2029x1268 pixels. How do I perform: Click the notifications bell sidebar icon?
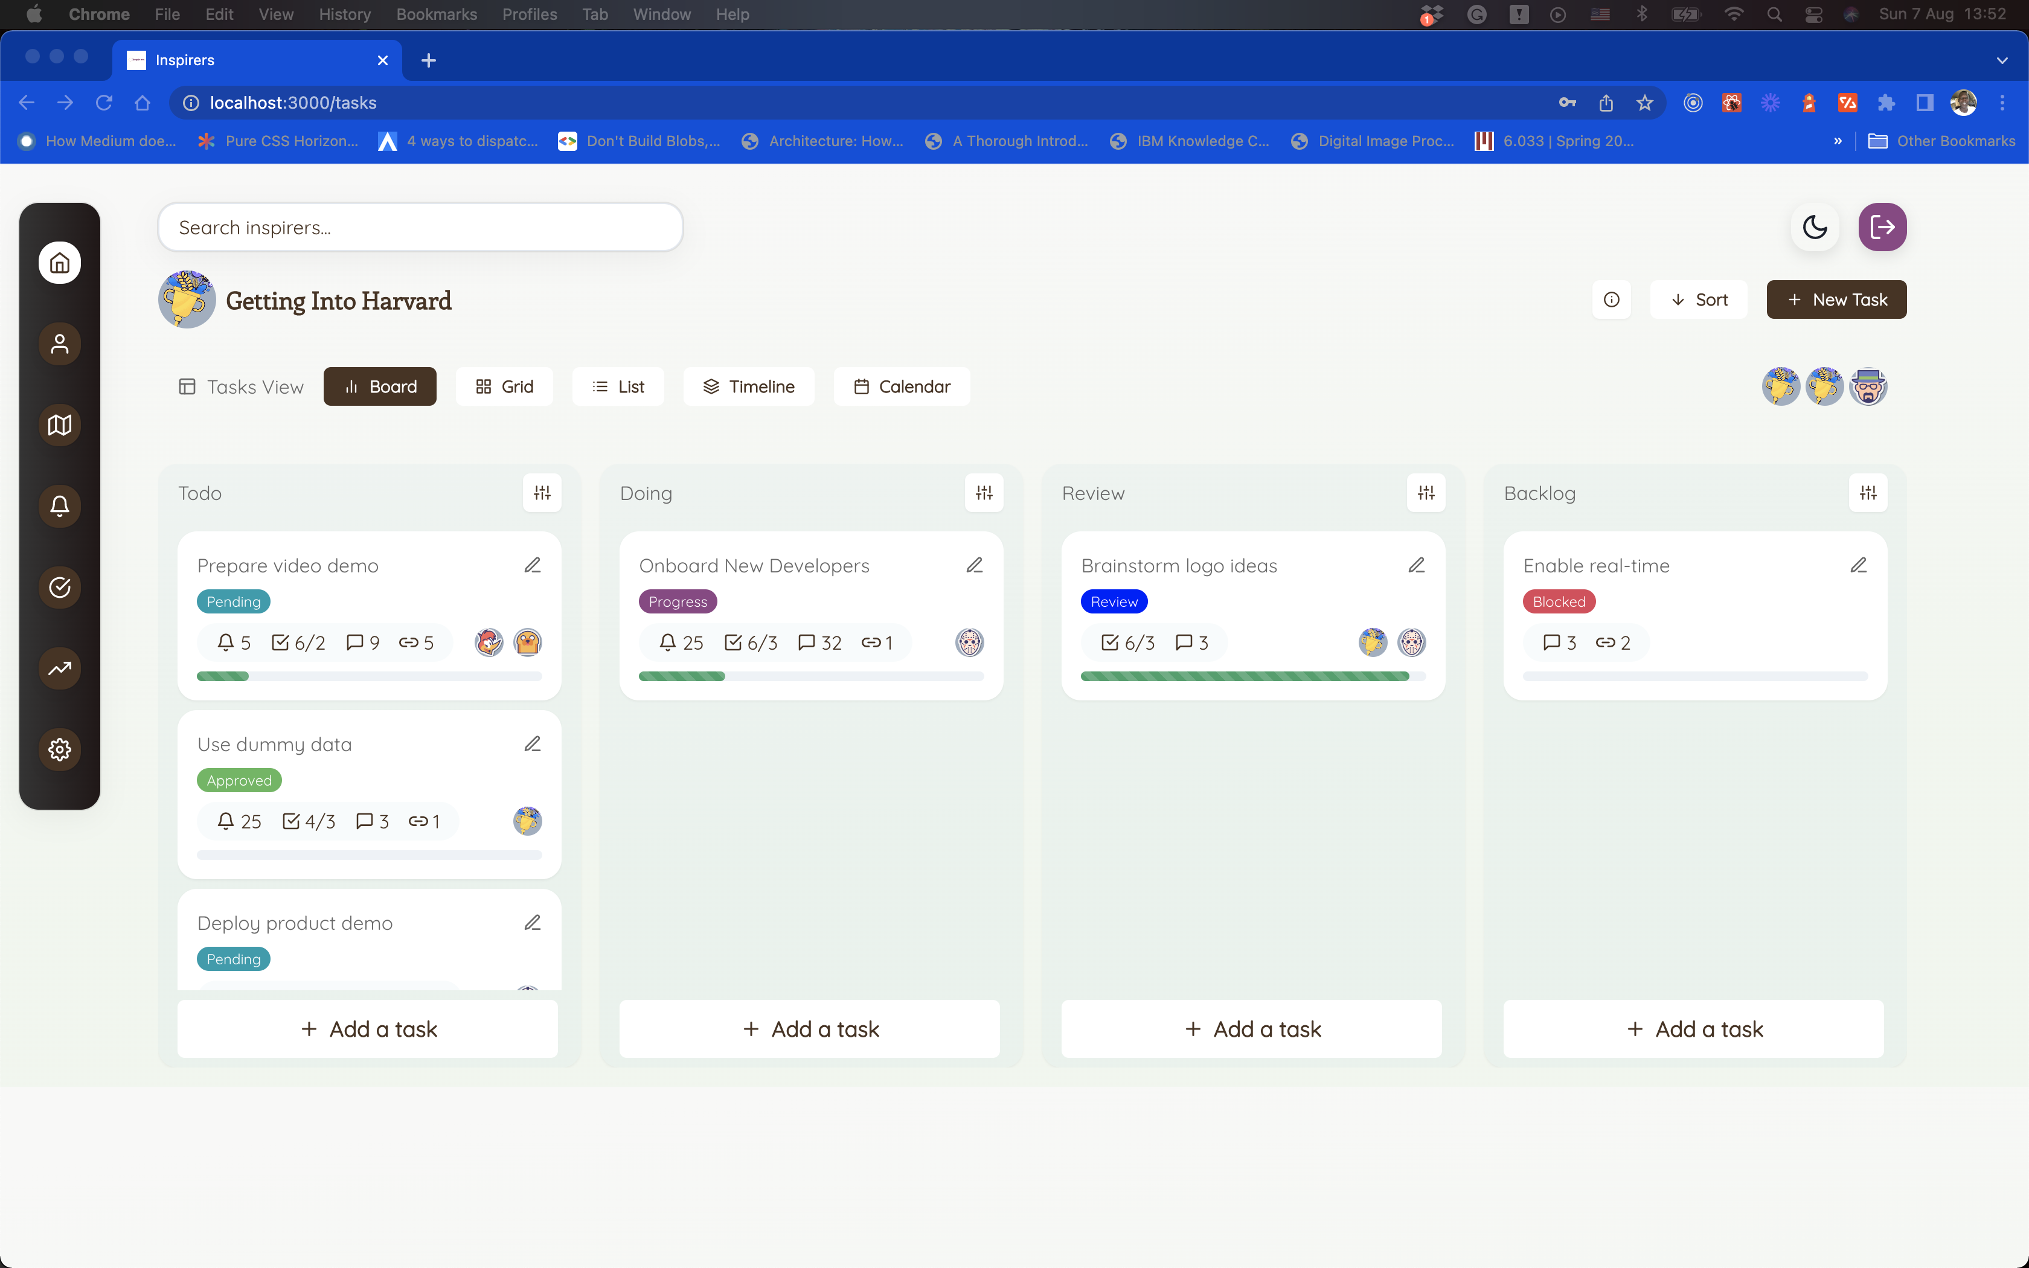point(59,505)
